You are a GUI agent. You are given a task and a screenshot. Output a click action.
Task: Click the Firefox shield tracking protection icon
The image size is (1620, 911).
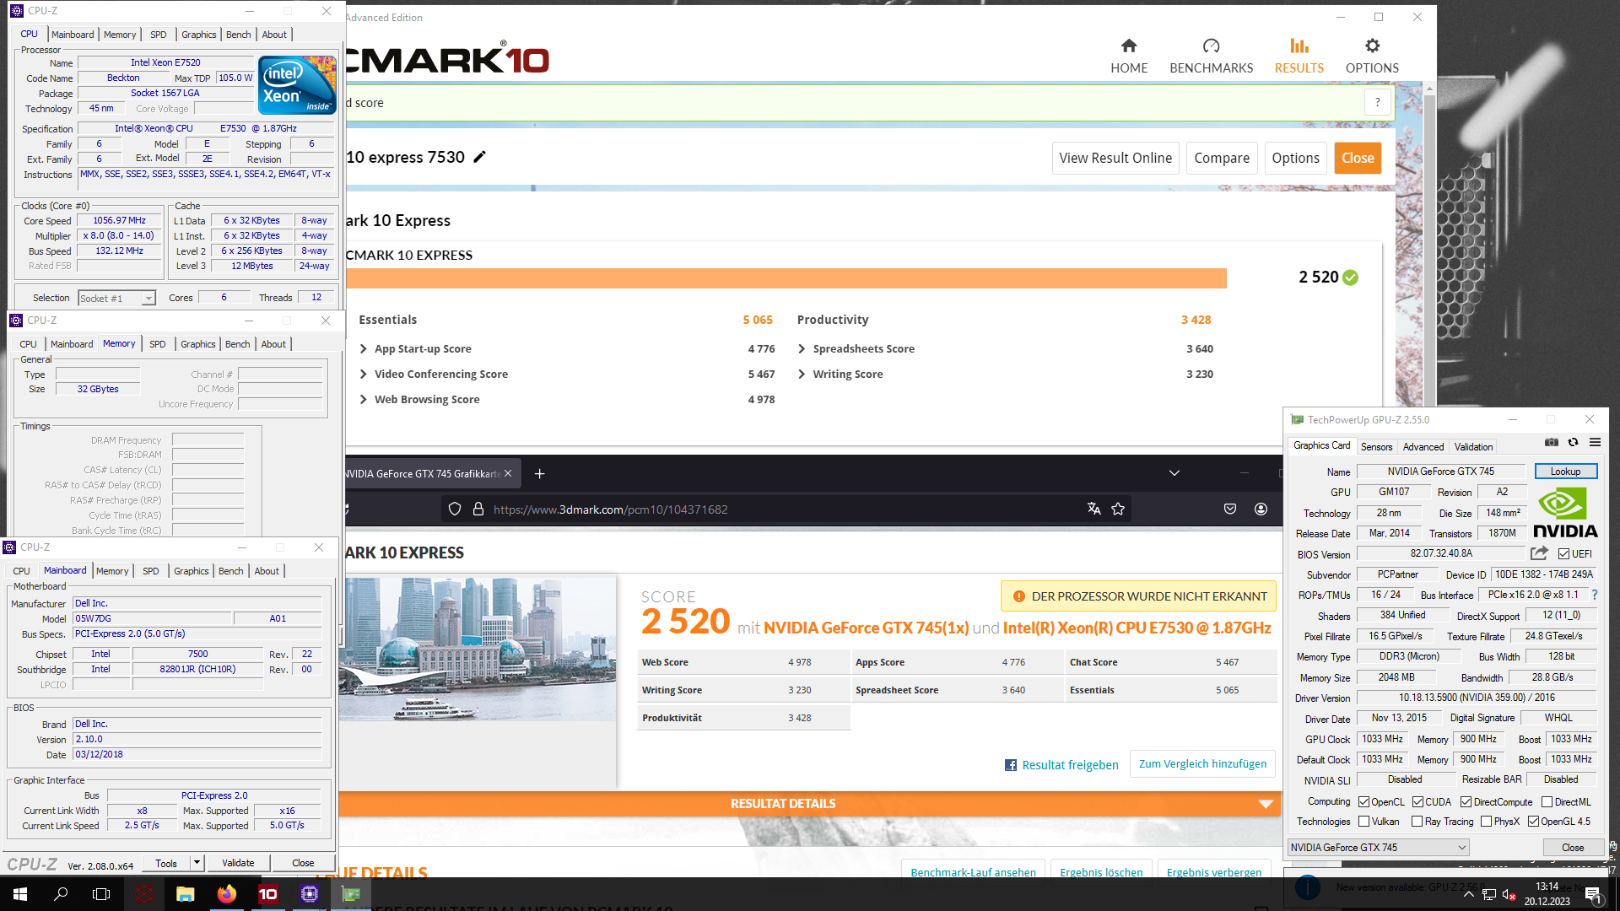pyautogui.click(x=455, y=509)
